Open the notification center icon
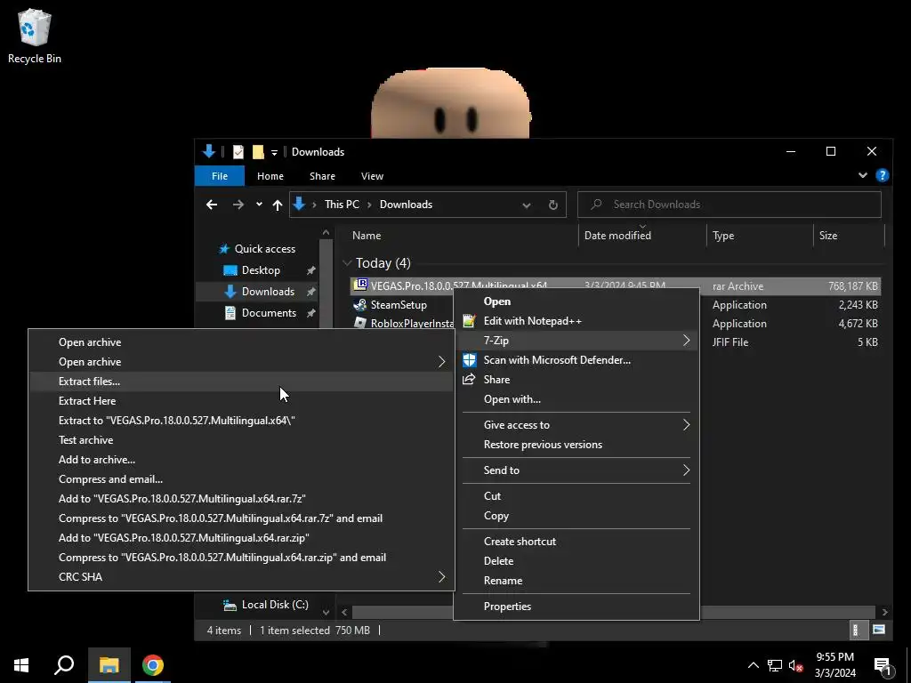 point(883,665)
